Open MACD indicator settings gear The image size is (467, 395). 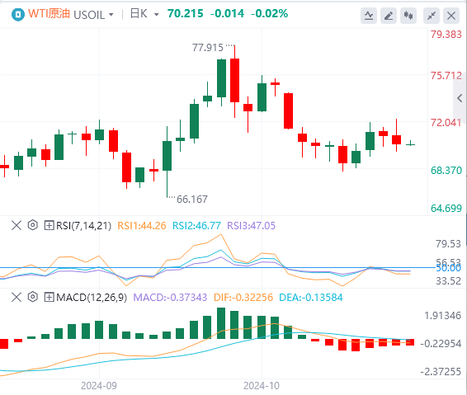pyautogui.click(x=33, y=297)
